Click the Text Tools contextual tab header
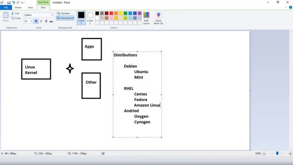293x165 pixels. (x=43, y=2)
